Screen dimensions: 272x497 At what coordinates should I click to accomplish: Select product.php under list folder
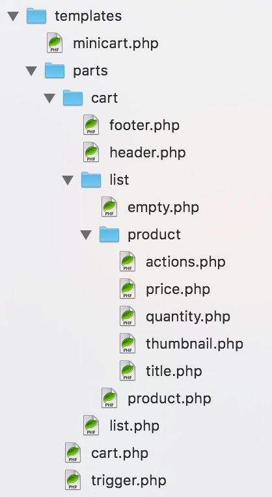pos(169,399)
